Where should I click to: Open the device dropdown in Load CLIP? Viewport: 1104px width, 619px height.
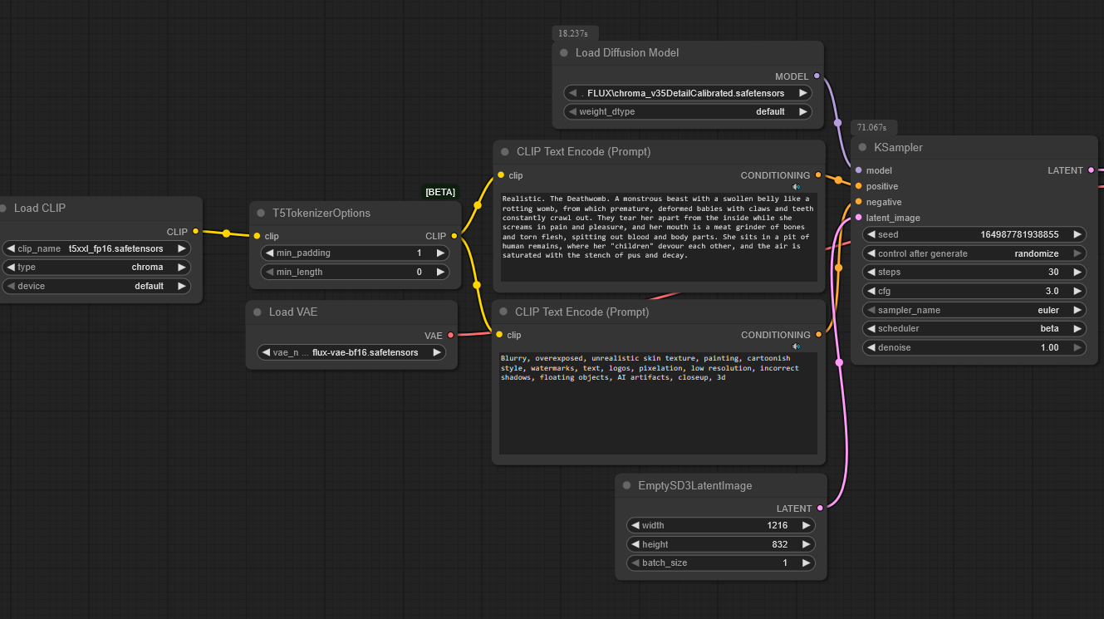click(x=96, y=287)
